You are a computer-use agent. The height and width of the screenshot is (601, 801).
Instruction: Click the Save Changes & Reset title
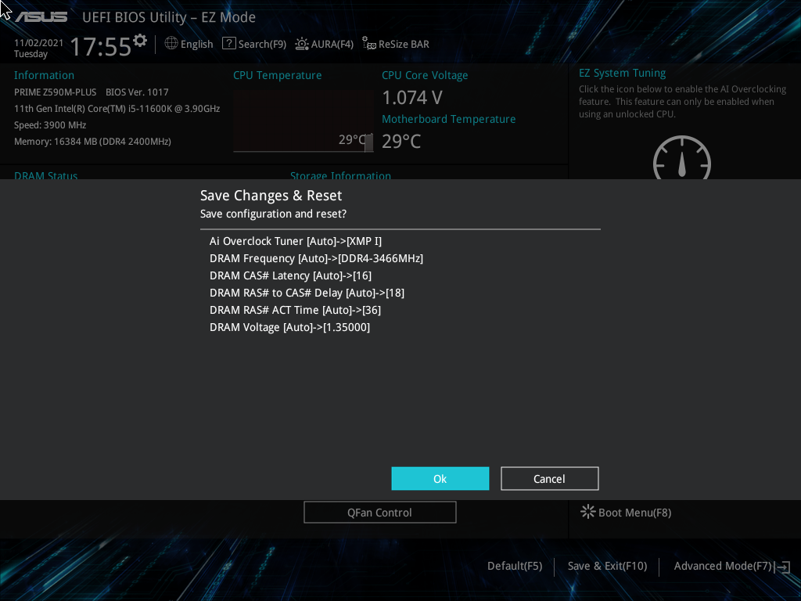pos(271,196)
